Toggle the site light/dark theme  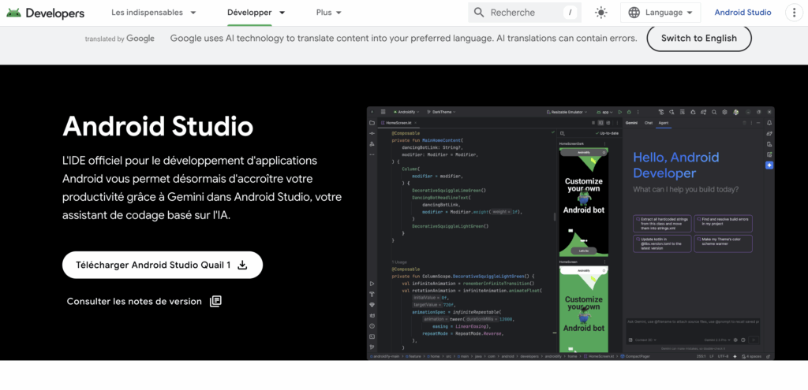[600, 13]
